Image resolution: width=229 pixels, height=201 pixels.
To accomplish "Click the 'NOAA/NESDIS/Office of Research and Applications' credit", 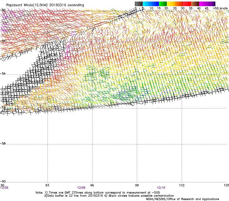I will [x=182, y=199].
